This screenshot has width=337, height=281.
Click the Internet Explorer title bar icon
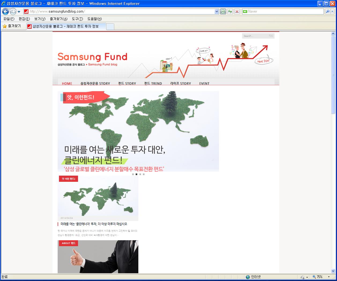coord(3,3)
